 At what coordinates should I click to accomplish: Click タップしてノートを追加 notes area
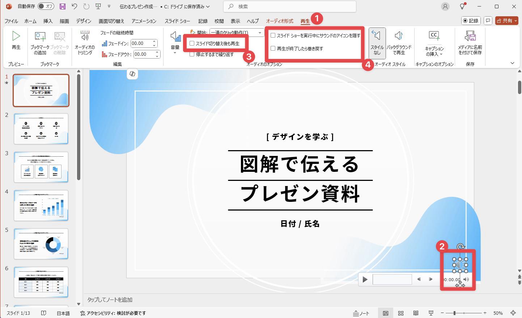110,300
